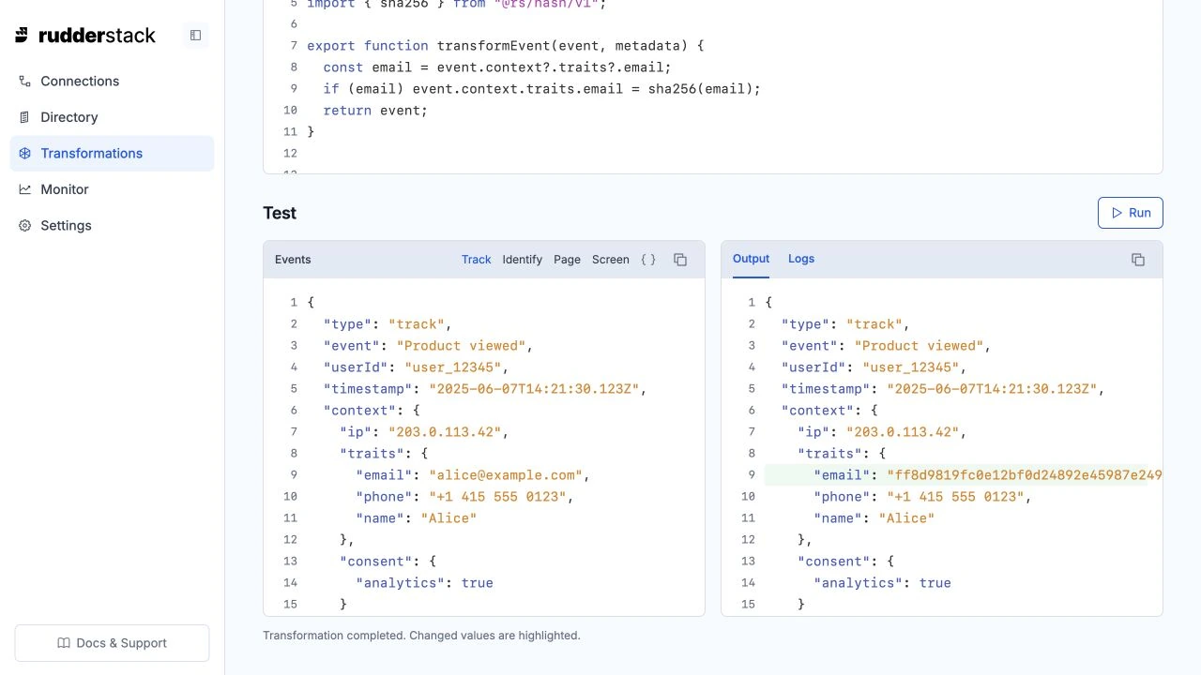The height and width of the screenshot is (675, 1201).
Task: Copy the Events panel contents
Action: [680, 260]
